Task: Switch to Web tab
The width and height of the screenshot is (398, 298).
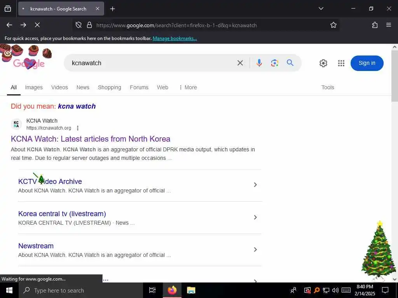Action: [162, 87]
